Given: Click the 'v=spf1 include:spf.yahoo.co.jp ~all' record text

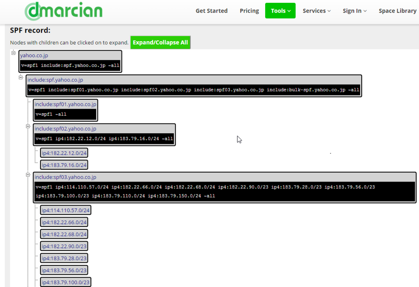Looking at the screenshot, I should [70, 65].
